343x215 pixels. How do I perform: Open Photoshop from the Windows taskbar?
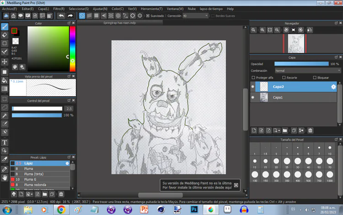point(194,210)
